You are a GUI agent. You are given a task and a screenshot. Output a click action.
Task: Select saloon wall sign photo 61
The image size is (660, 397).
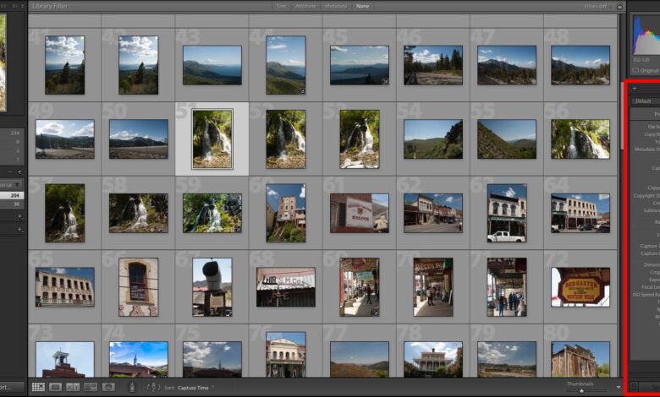(360, 213)
